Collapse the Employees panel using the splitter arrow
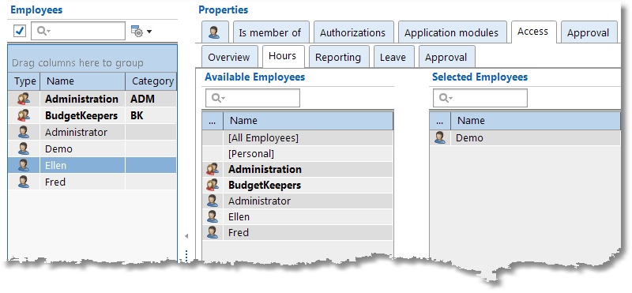 186,236
